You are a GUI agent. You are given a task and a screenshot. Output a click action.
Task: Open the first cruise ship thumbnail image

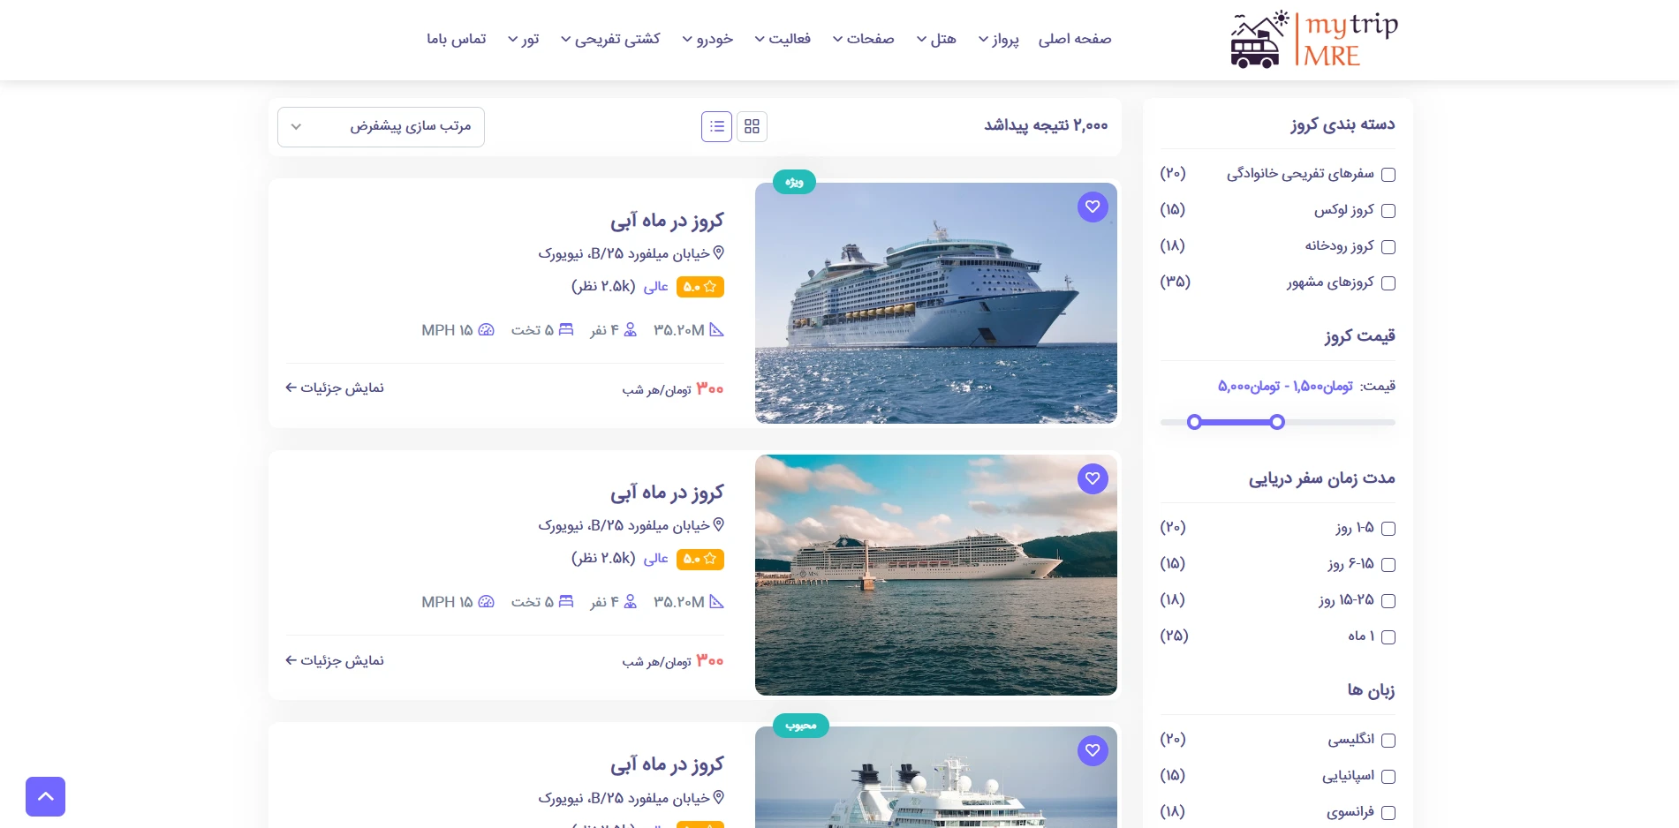click(x=936, y=303)
